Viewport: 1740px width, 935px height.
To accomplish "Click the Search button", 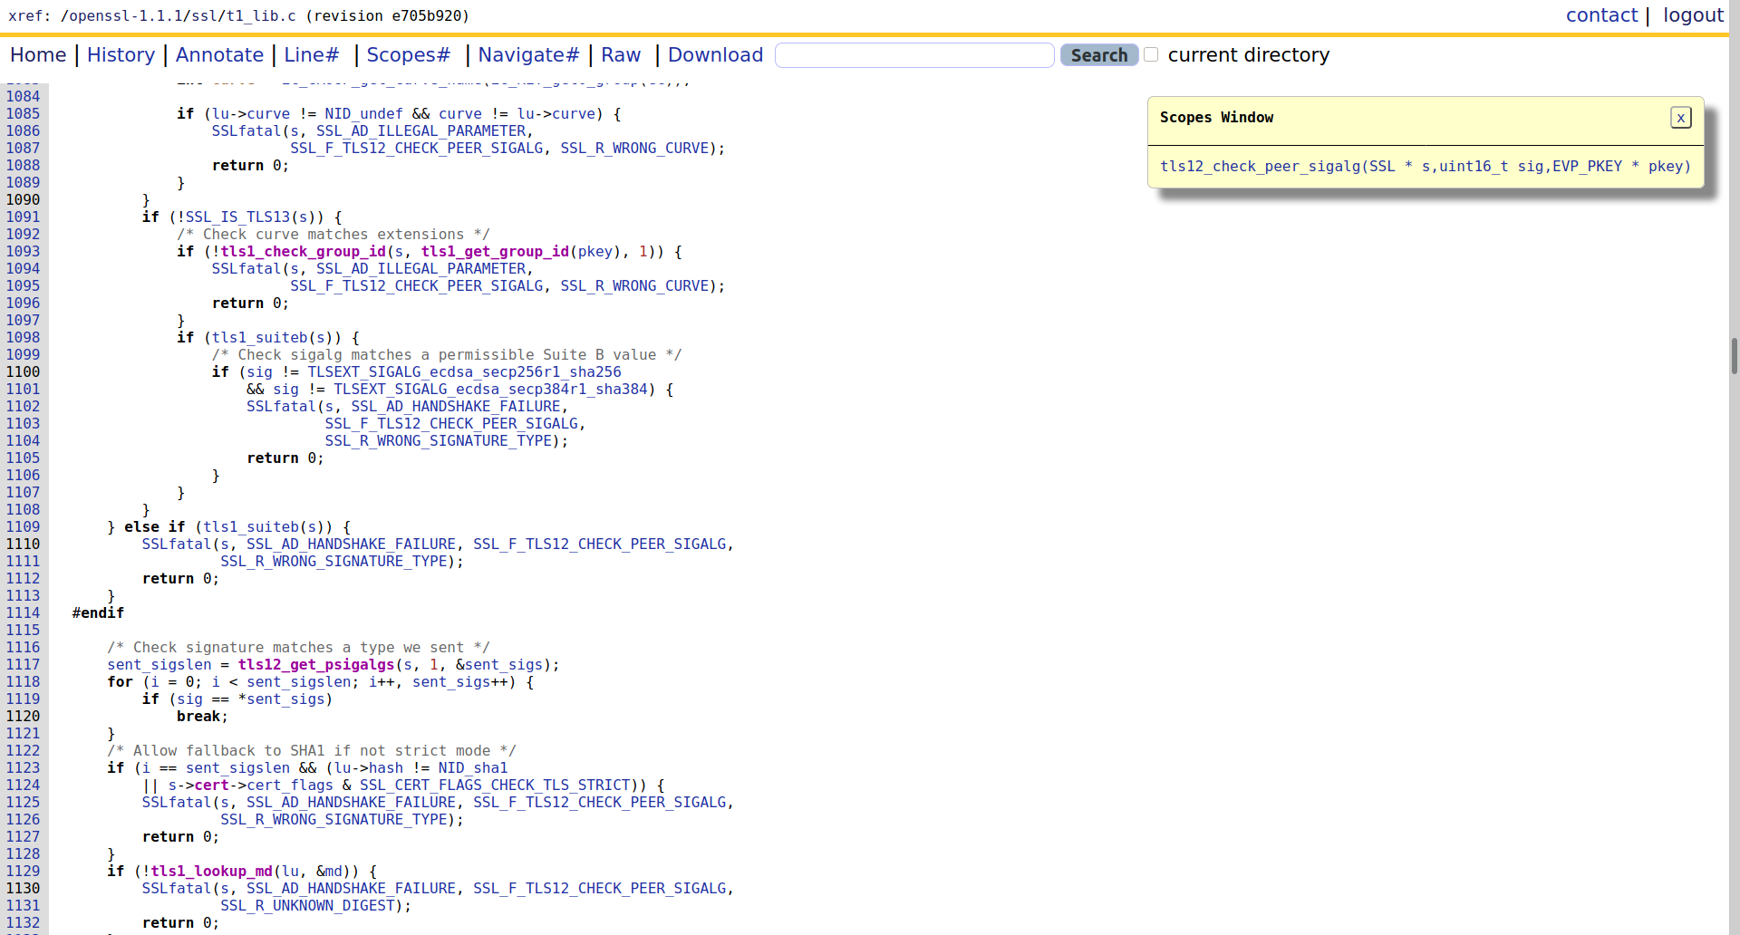I will (x=1098, y=55).
